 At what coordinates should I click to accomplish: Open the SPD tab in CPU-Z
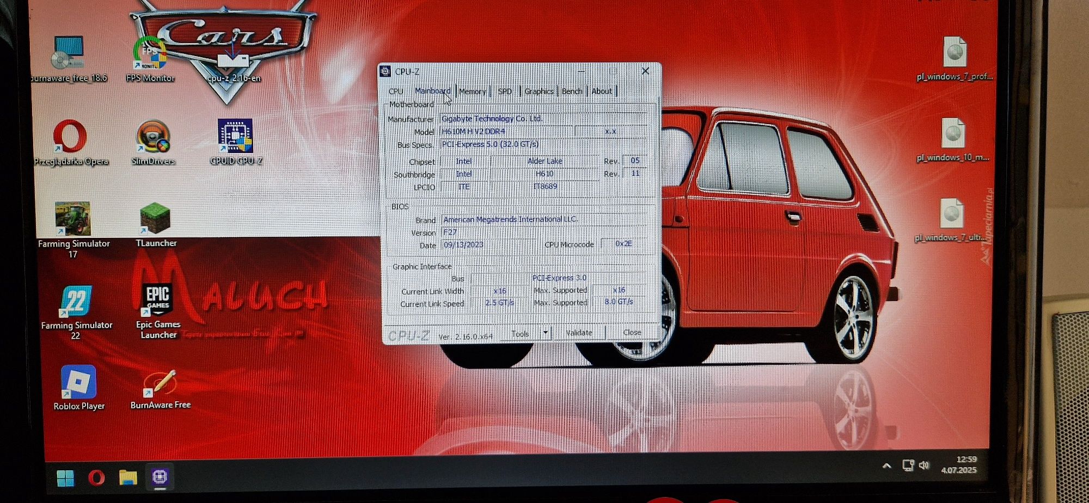pos(505,91)
